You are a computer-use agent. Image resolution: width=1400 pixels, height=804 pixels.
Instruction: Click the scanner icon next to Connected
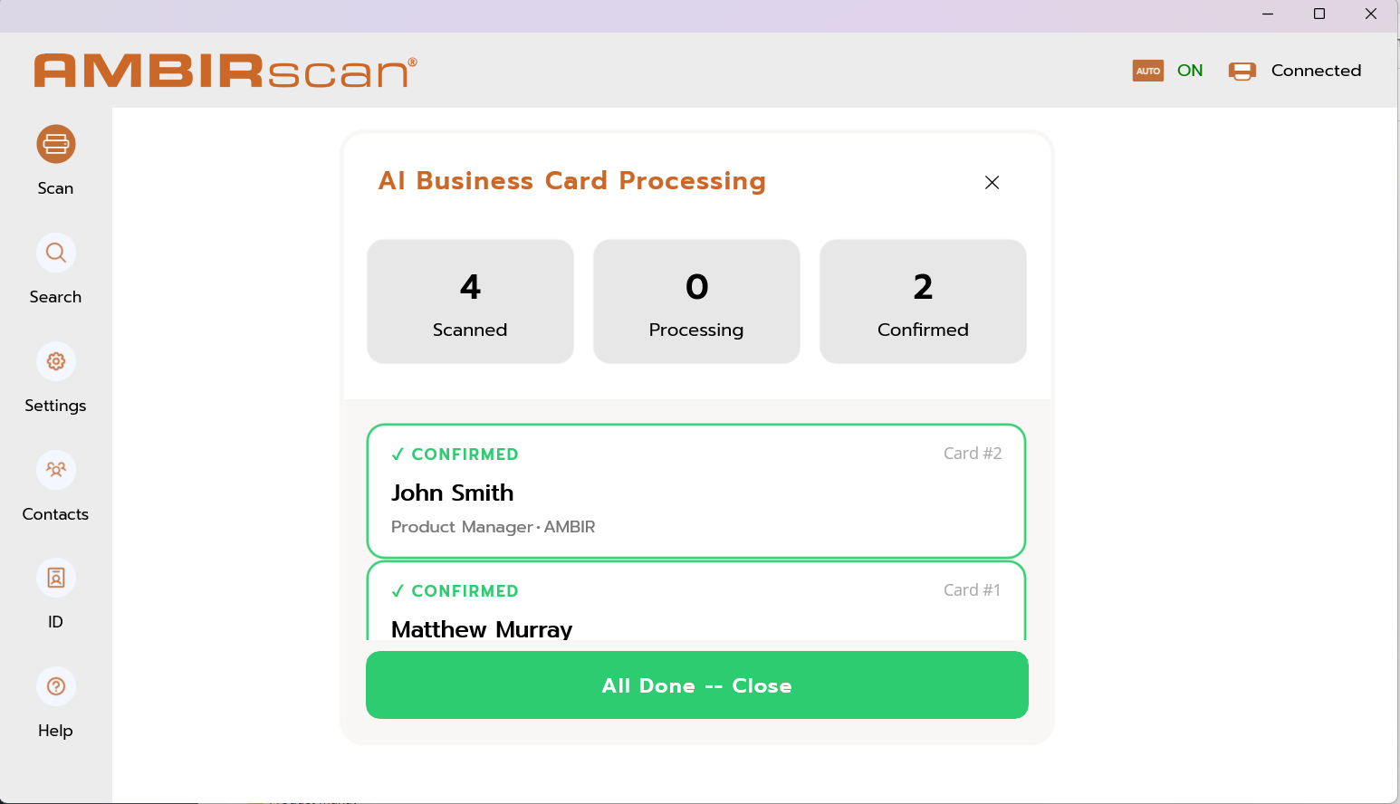[x=1242, y=70]
